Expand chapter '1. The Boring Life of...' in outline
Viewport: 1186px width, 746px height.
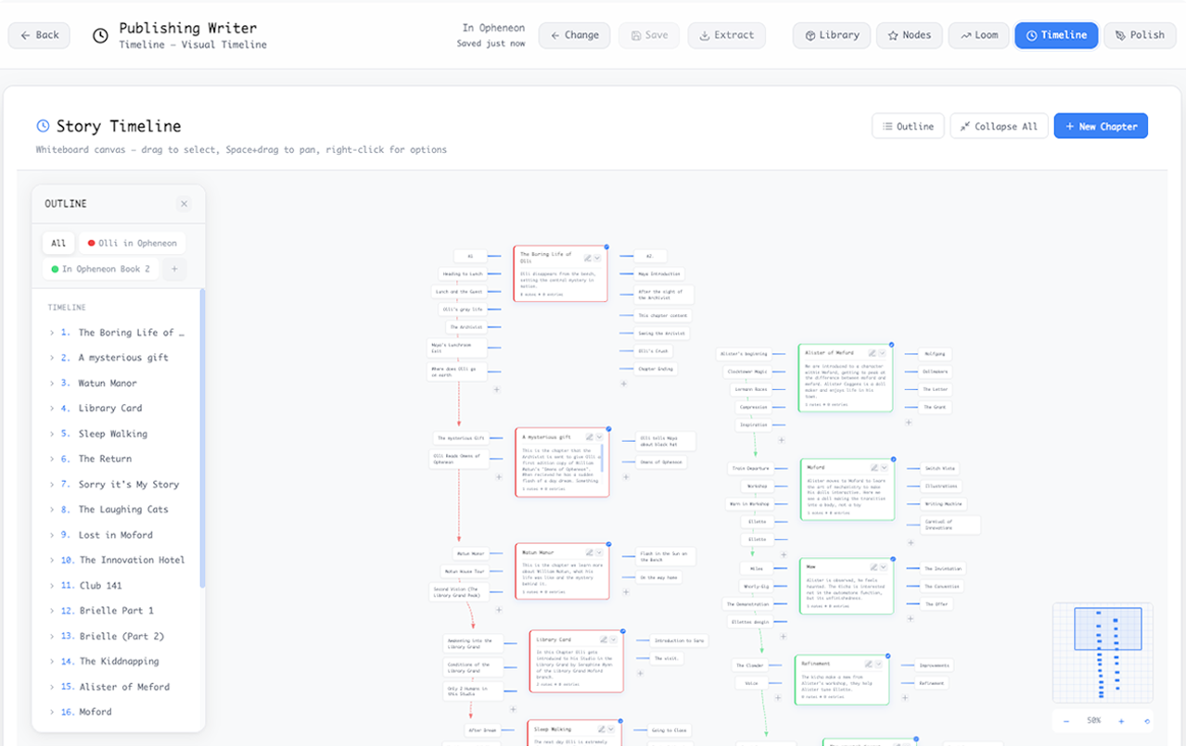click(52, 332)
